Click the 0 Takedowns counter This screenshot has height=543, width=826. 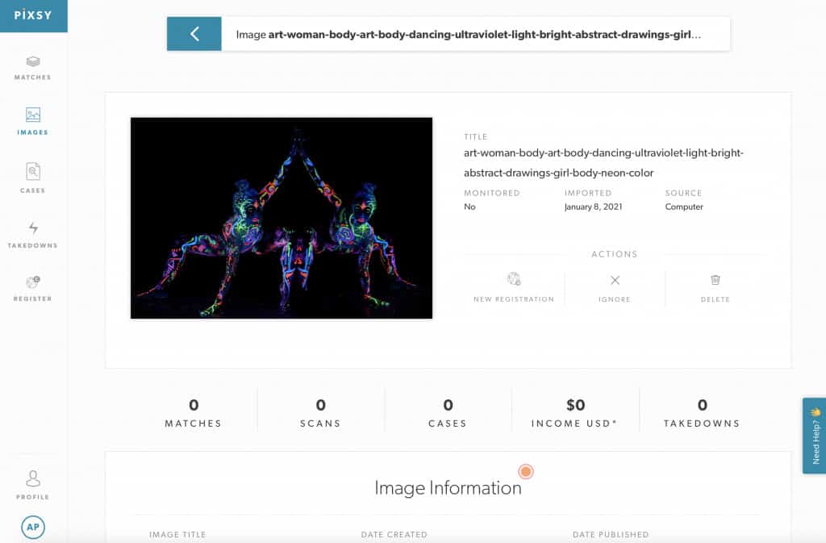702,413
